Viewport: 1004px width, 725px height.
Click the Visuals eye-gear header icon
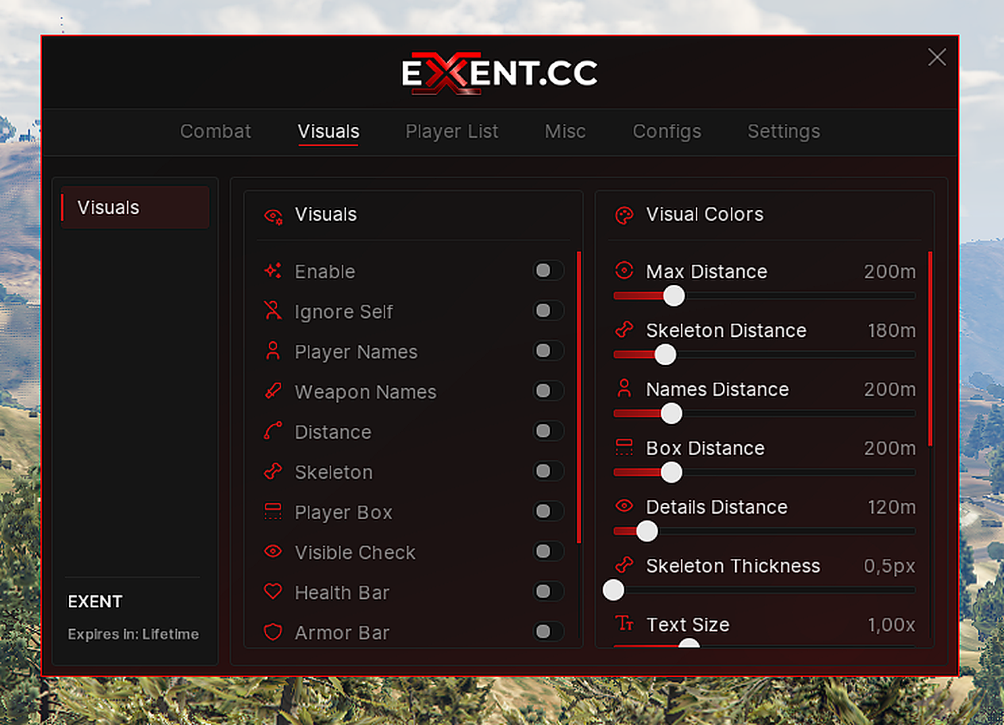(273, 216)
